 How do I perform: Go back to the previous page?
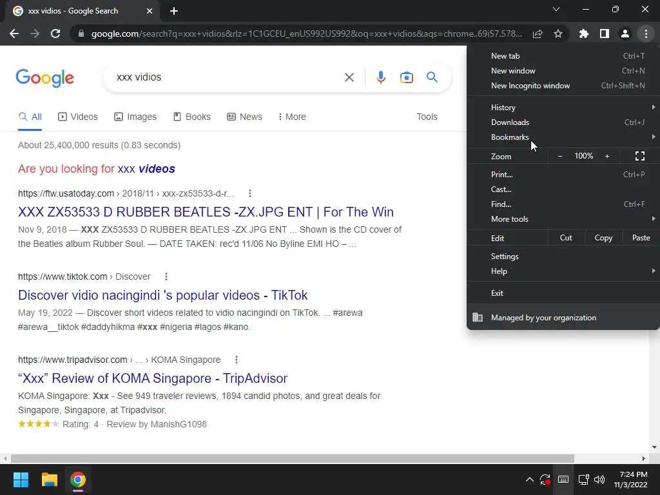click(14, 34)
